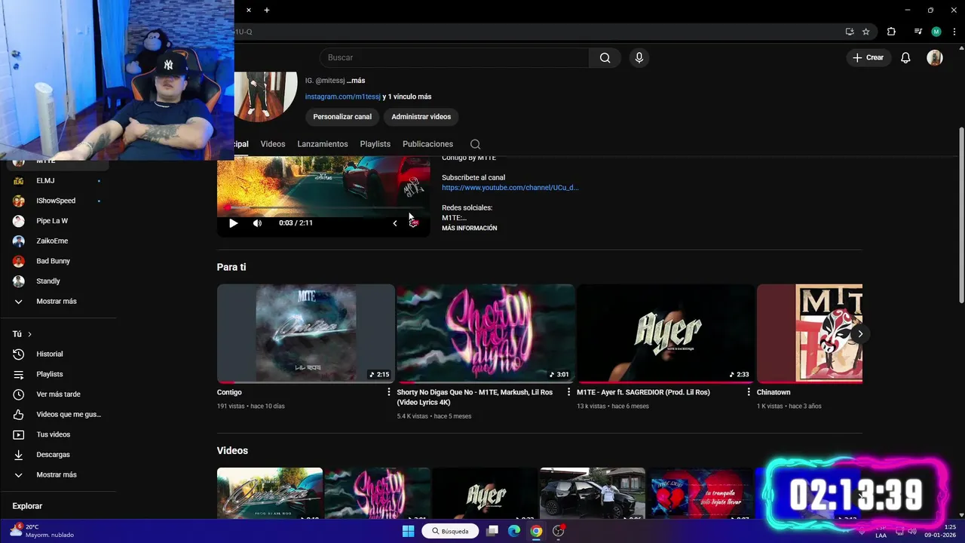Click the left chevron in video player

395,223
